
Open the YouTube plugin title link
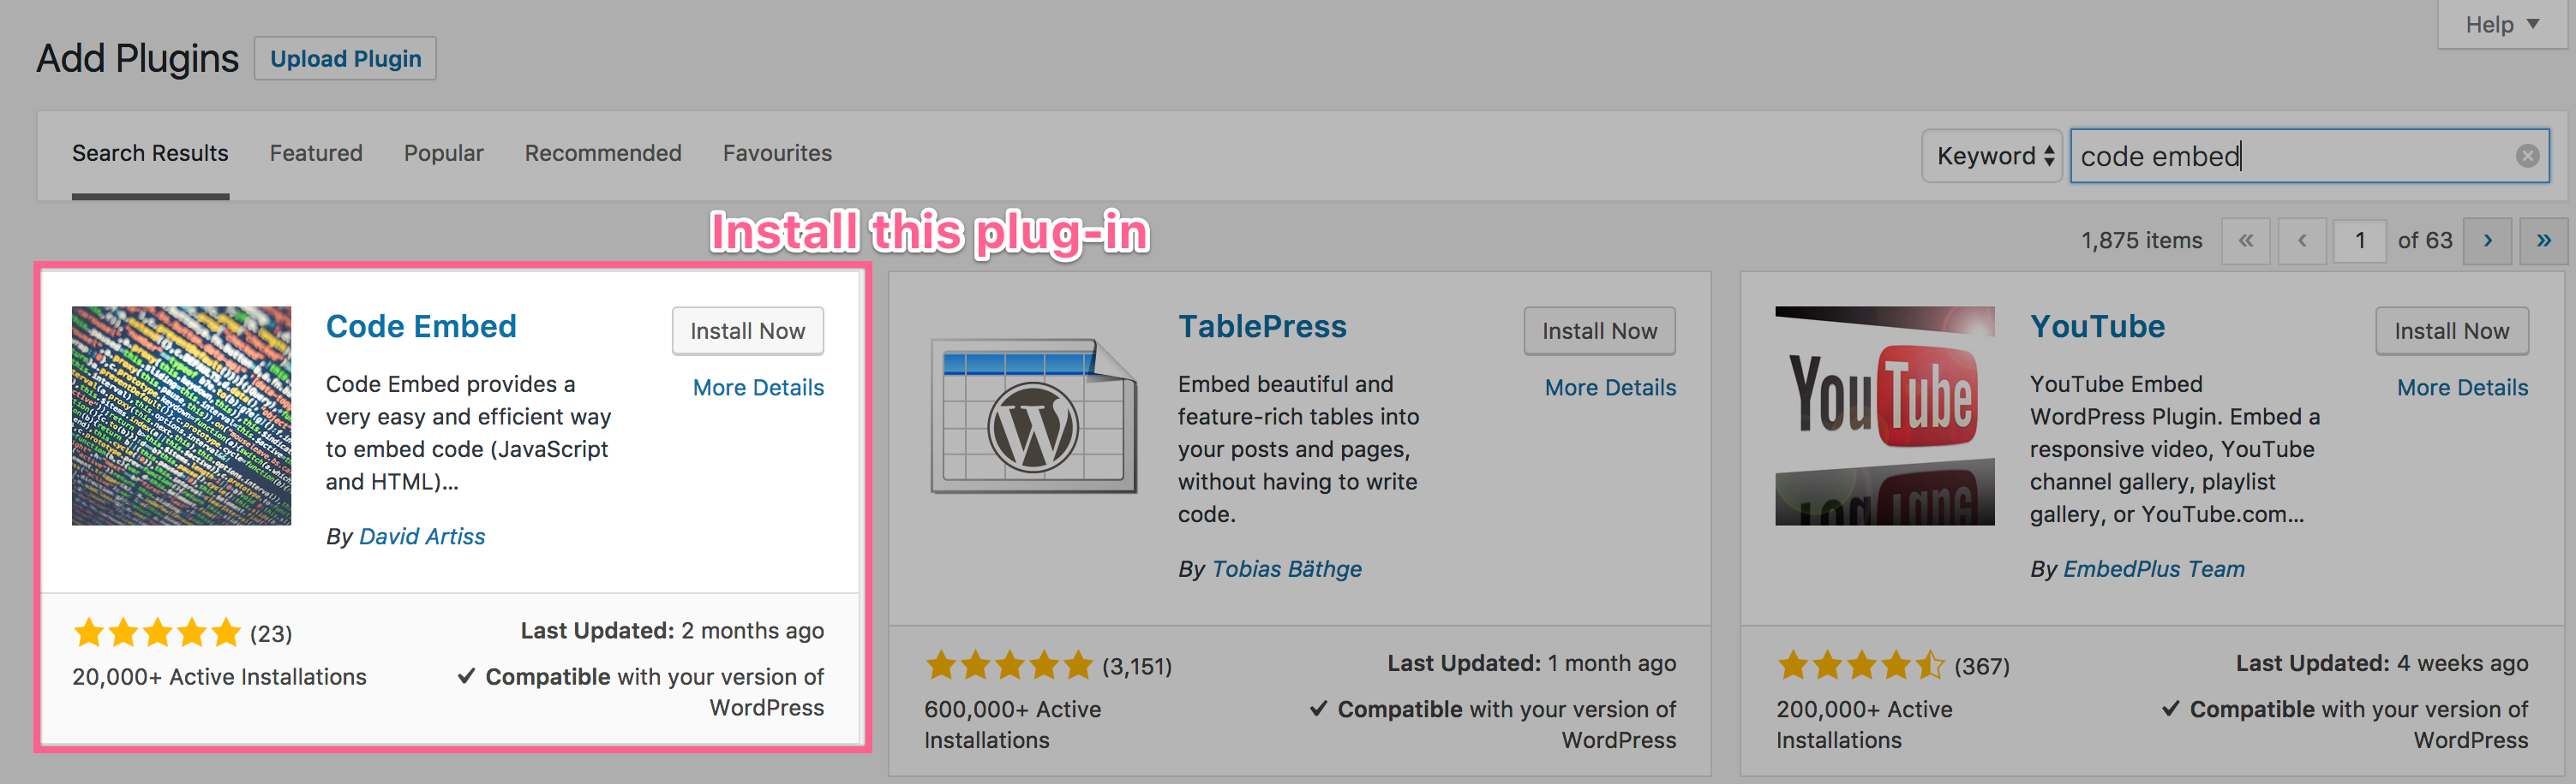pos(2097,327)
